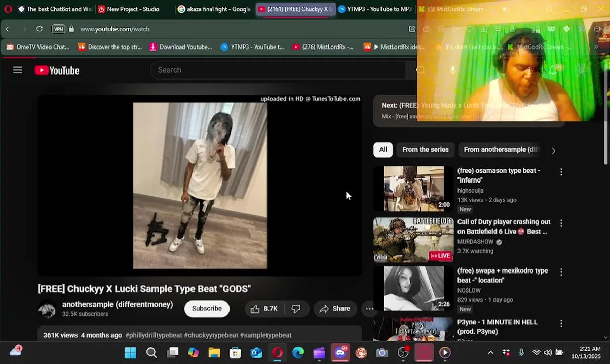610x364 pixels.
Task: Open OmeTV Video Chat bookmark
Action: [x=37, y=47]
